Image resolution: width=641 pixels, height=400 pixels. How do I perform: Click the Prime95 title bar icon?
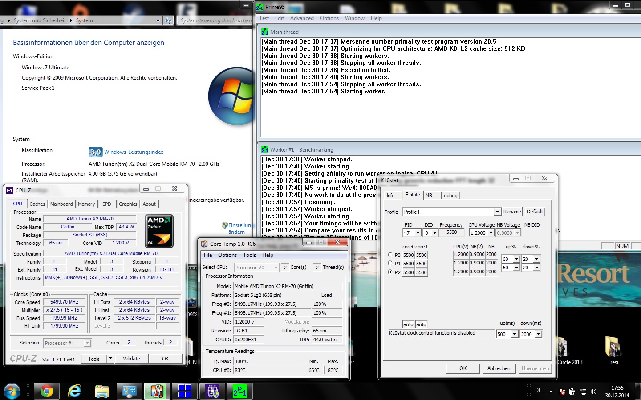(x=260, y=7)
